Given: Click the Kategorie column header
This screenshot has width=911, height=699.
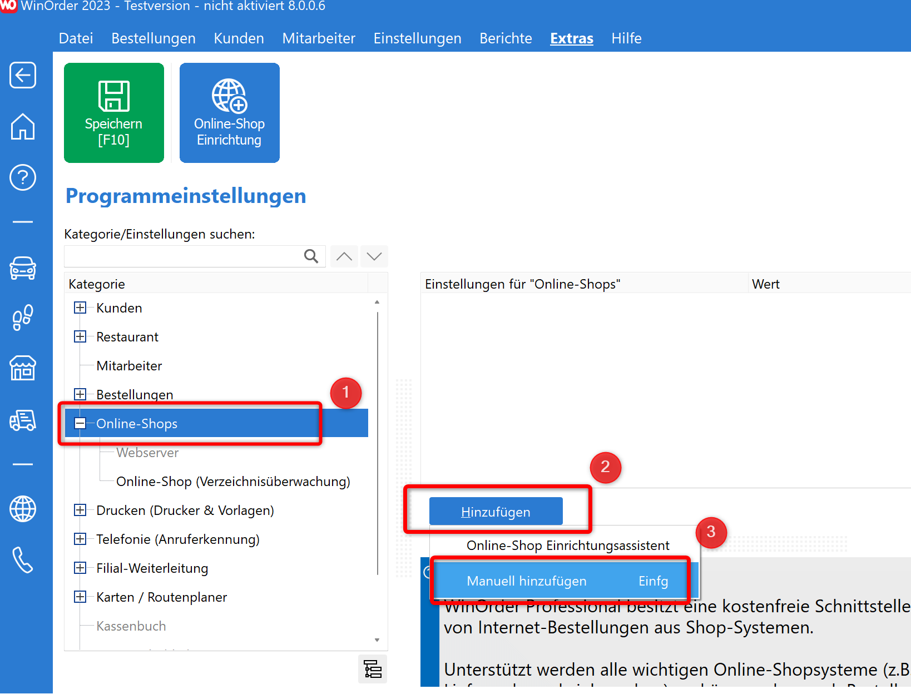Looking at the screenshot, I should point(216,284).
